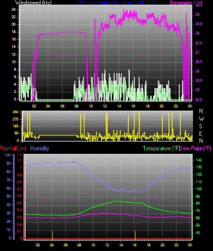Click the "26.5" barometer axis value
The image size is (213, 251).
199,62
